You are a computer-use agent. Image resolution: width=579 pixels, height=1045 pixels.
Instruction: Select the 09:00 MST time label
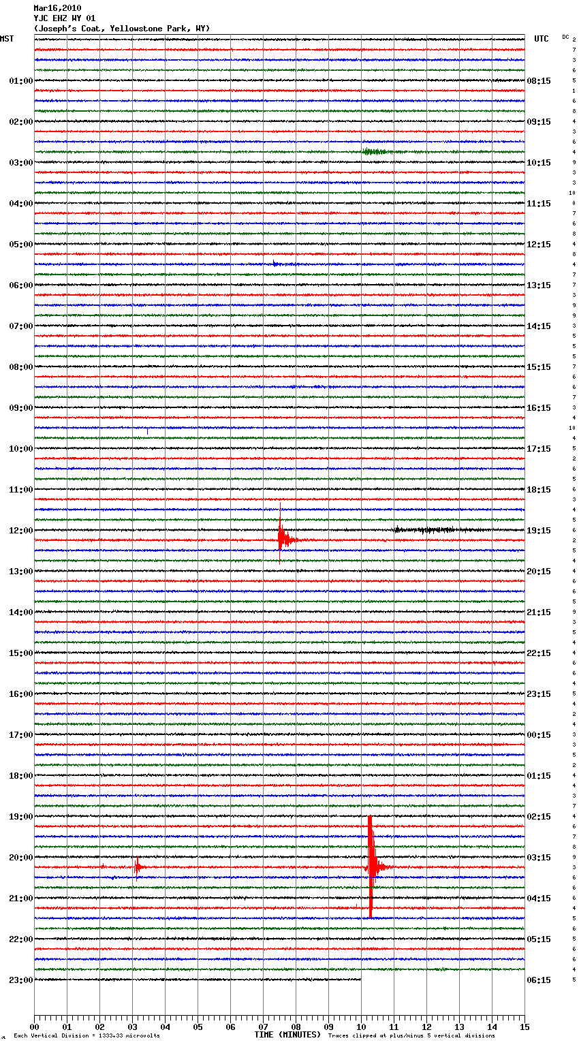(x=20, y=408)
